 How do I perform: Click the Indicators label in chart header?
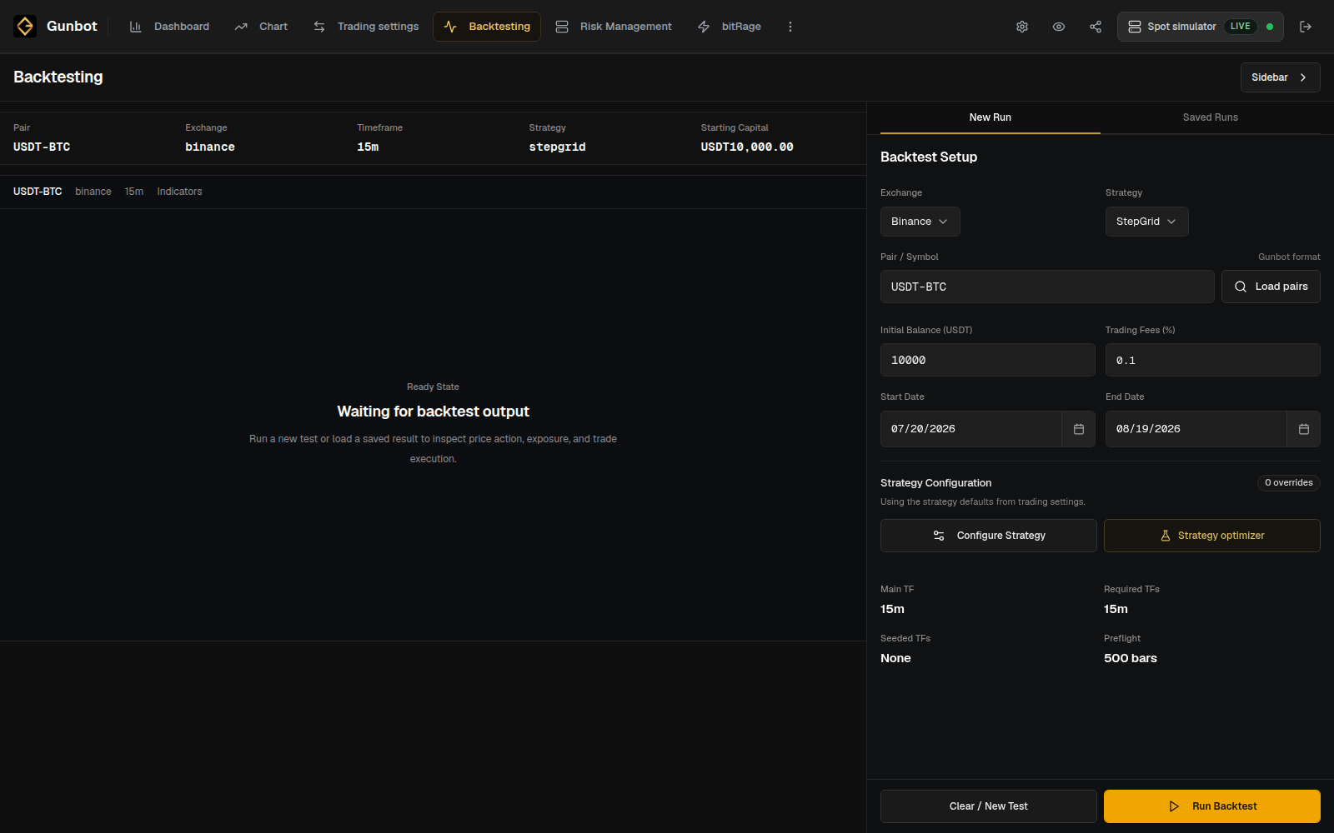[x=179, y=192]
